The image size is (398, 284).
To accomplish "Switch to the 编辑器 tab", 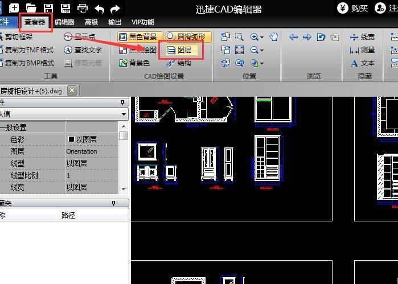I will point(64,22).
